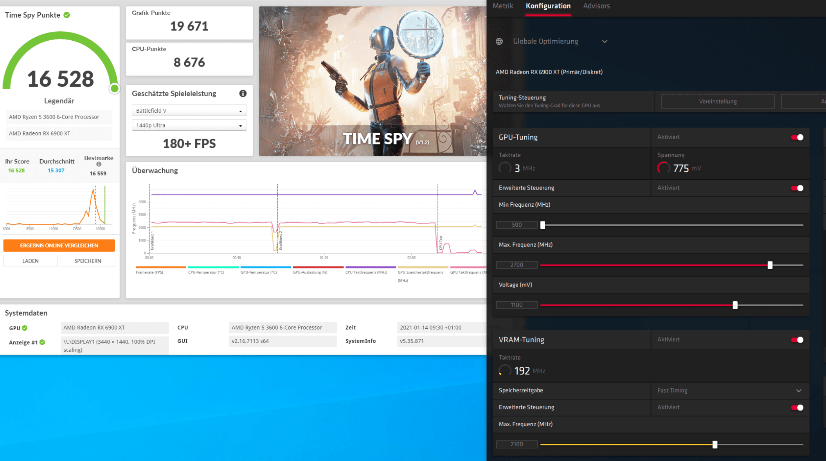The width and height of the screenshot is (826, 461).
Task: Switch to the Metrik tab
Action: [x=503, y=6]
